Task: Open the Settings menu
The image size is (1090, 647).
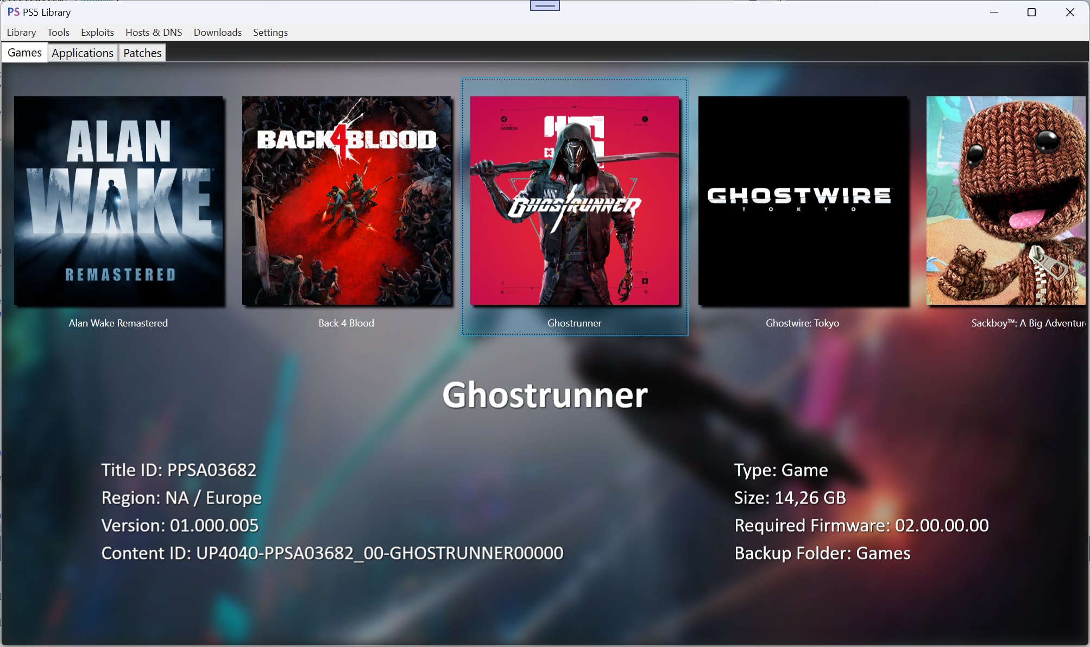Action: (x=270, y=33)
